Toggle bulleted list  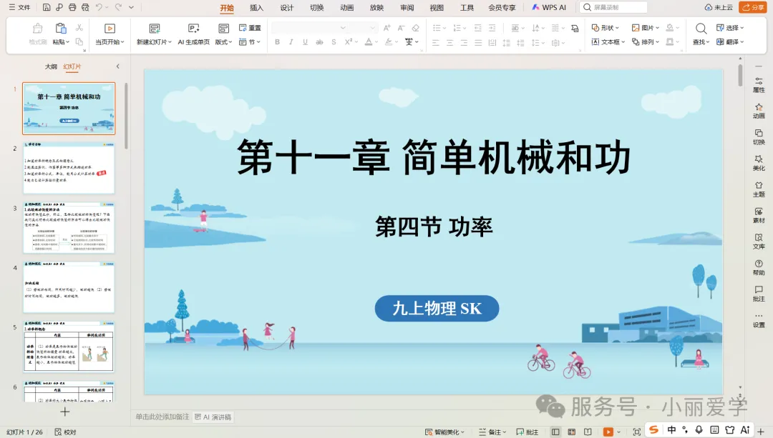point(437,28)
